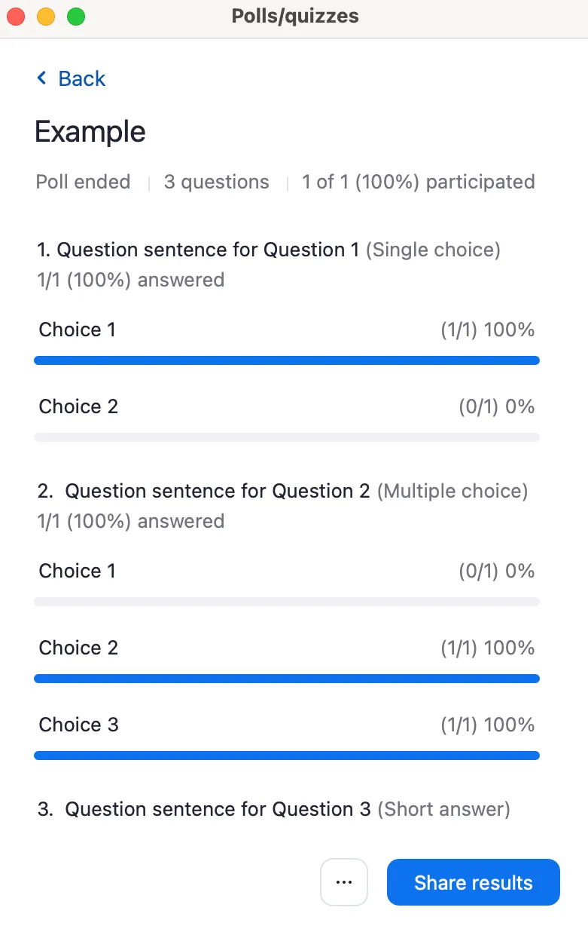The height and width of the screenshot is (938, 588).
Task: Select the 3 questions summary text
Action: (216, 182)
